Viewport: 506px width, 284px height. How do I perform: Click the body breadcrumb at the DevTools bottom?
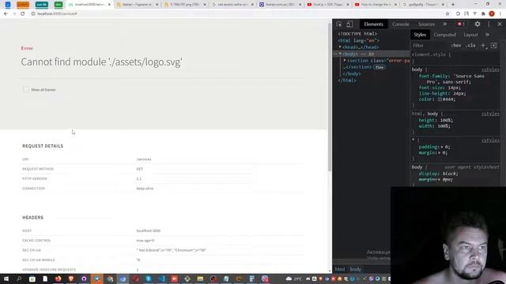coord(355,269)
